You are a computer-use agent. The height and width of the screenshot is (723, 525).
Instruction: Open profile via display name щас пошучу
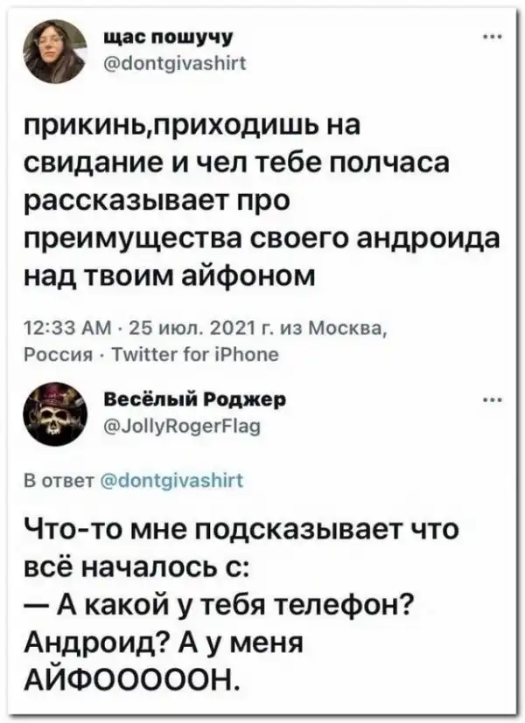pyautogui.click(x=167, y=39)
